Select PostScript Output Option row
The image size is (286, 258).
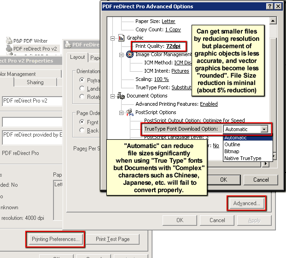(194, 120)
